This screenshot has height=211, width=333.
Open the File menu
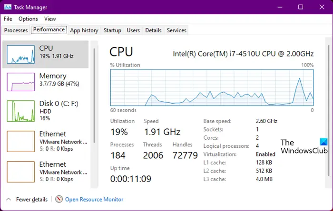click(x=8, y=19)
